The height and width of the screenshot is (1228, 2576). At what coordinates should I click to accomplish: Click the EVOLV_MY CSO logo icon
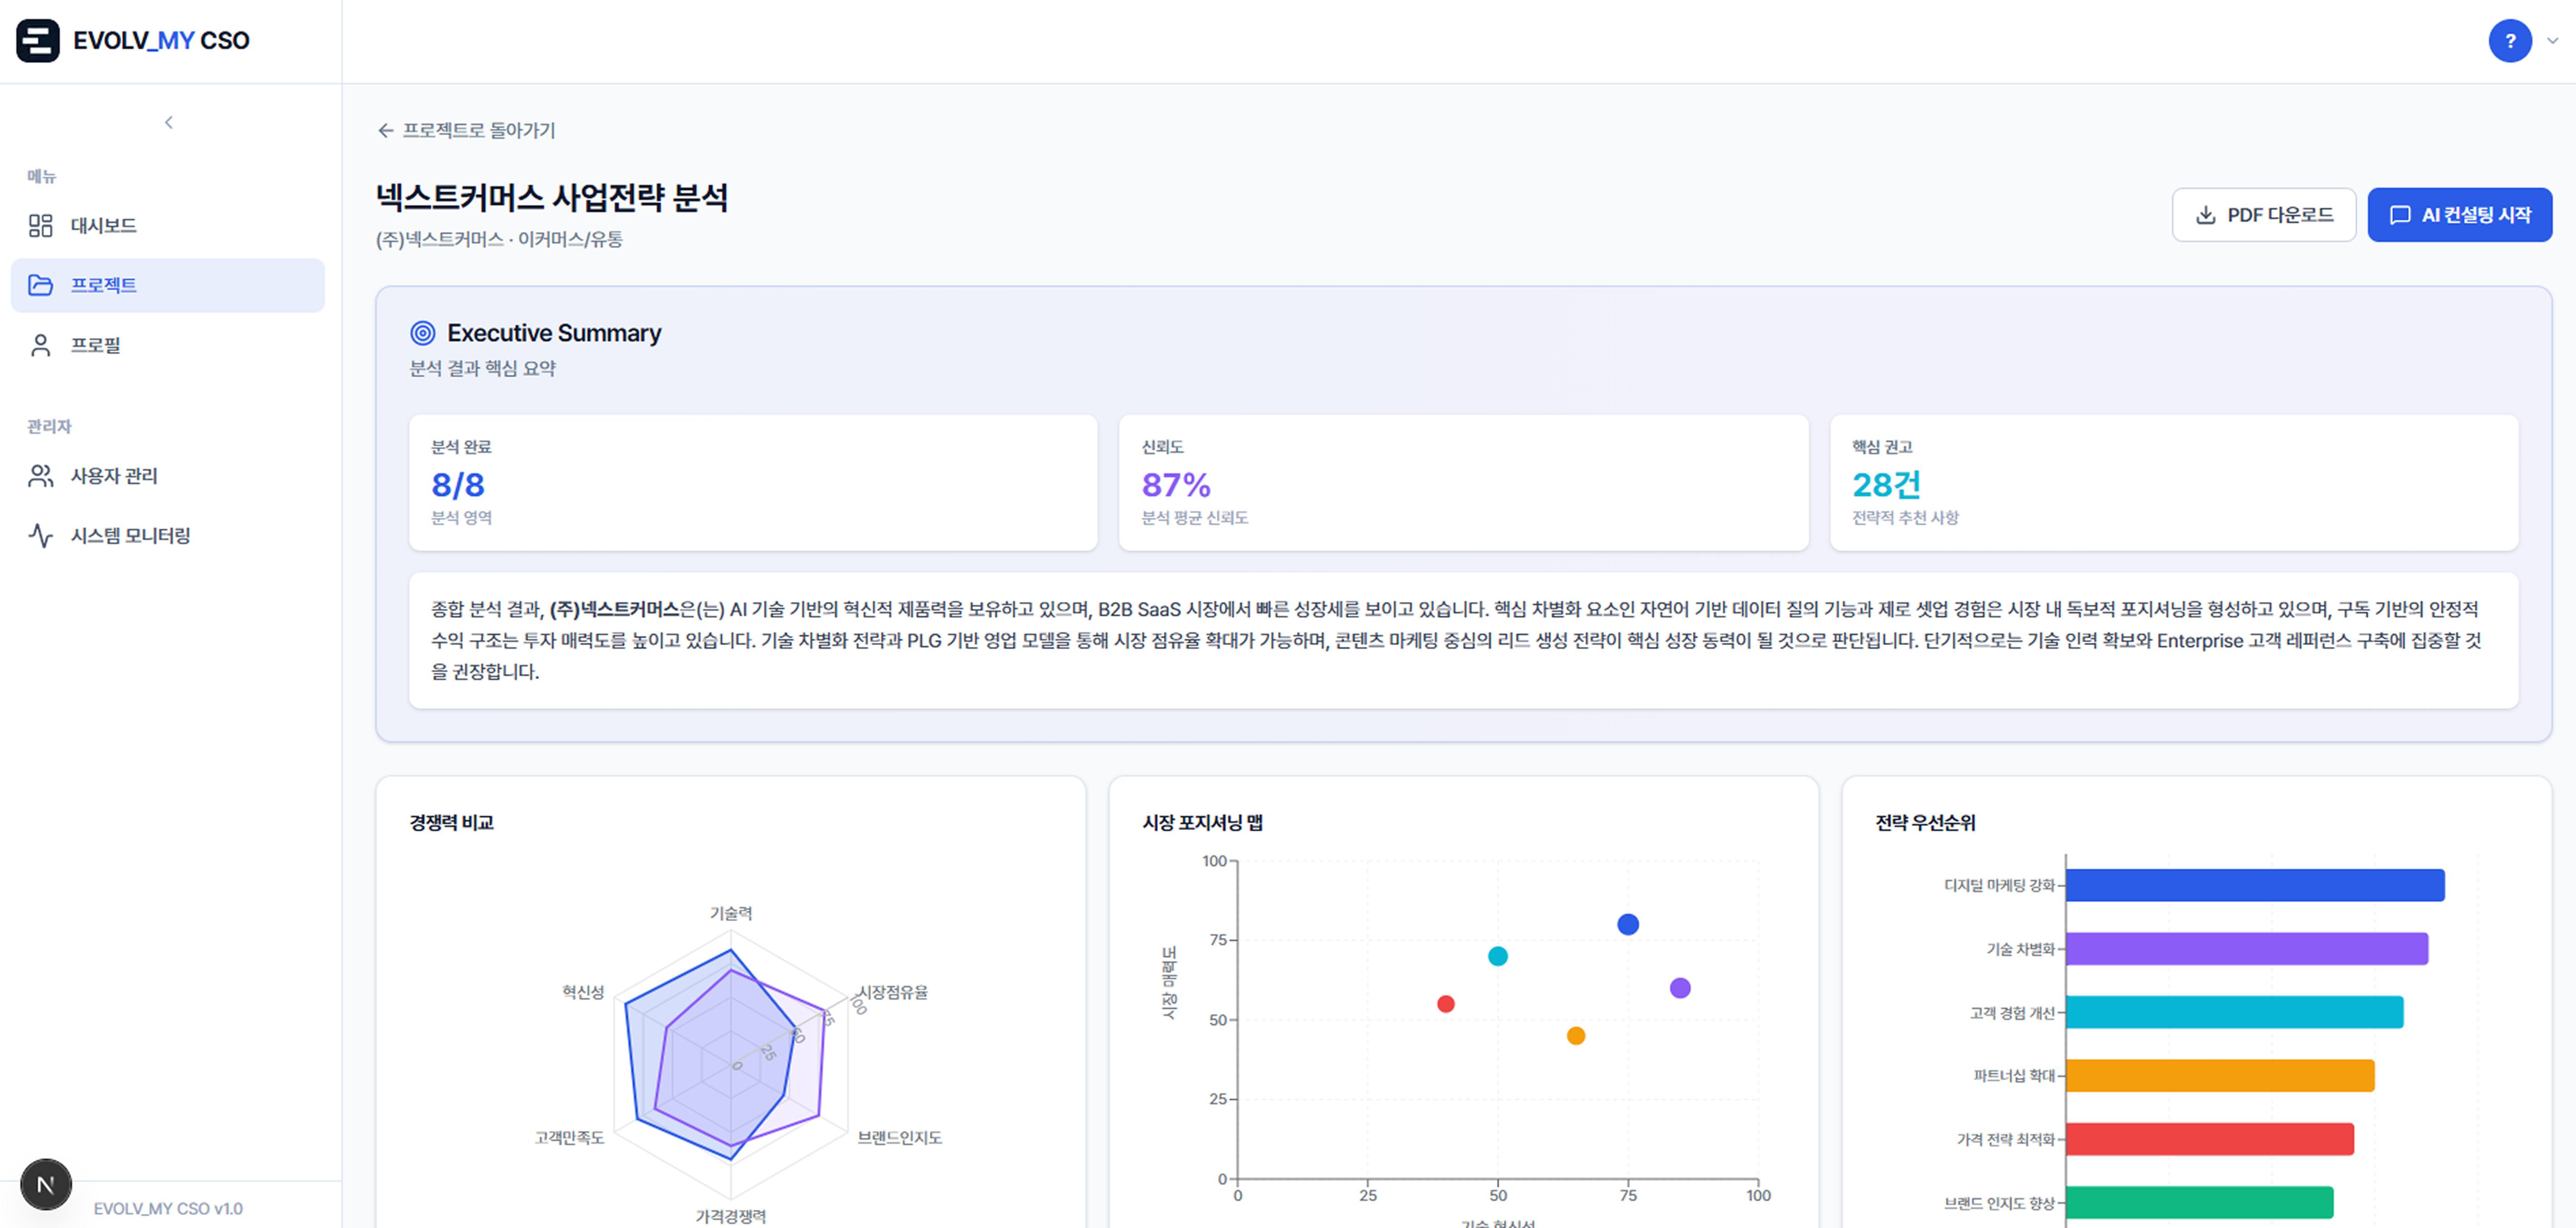pyautogui.click(x=38, y=41)
